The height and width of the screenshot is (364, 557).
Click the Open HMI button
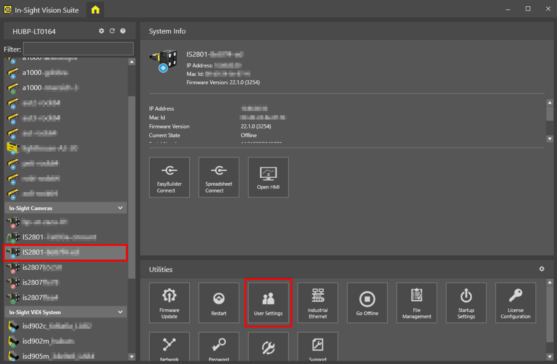pos(268,177)
